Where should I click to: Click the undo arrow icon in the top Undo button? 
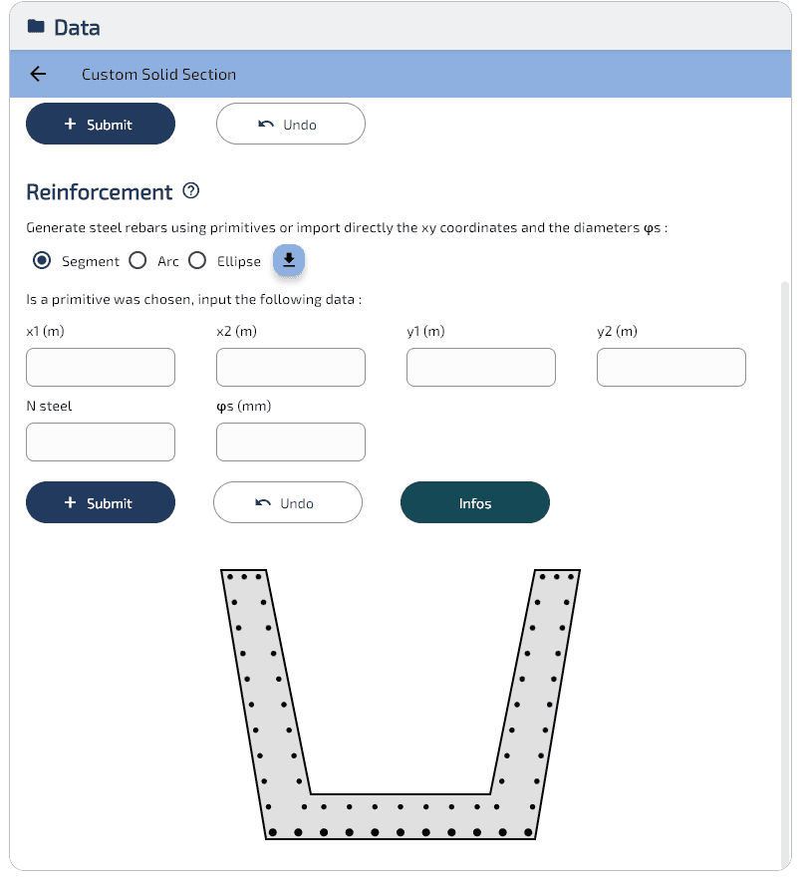point(266,125)
